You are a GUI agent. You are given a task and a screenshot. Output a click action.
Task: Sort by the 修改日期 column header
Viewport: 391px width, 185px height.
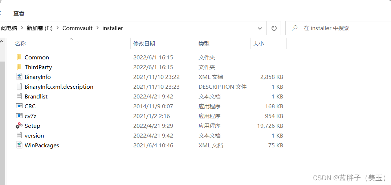click(144, 43)
